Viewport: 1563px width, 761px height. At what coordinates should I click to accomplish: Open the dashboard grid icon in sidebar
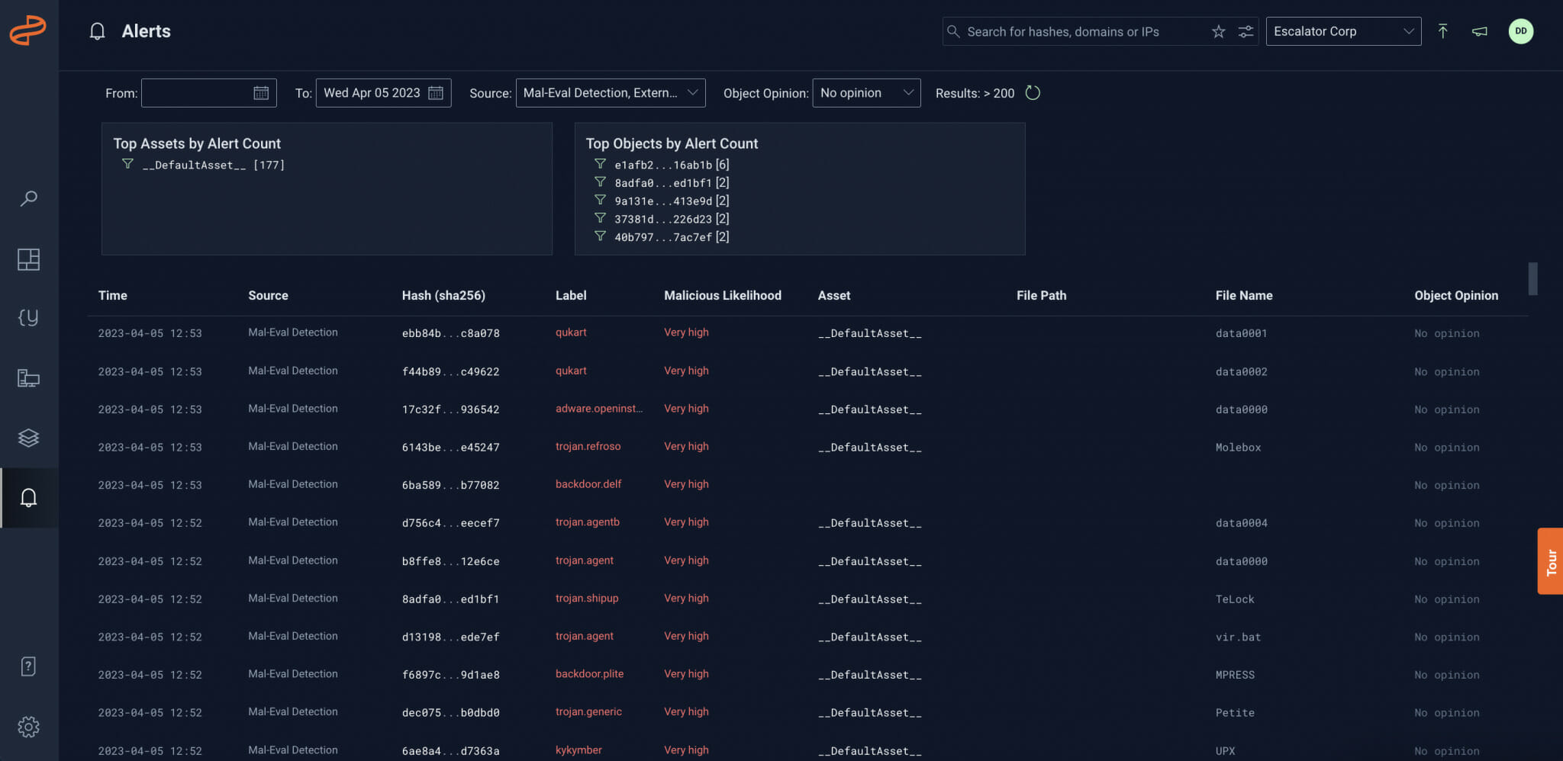click(28, 259)
